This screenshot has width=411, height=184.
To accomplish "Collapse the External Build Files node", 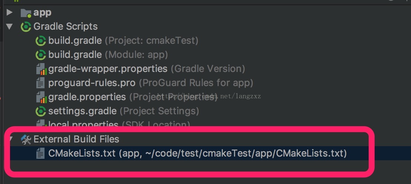I will tap(11, 138).
